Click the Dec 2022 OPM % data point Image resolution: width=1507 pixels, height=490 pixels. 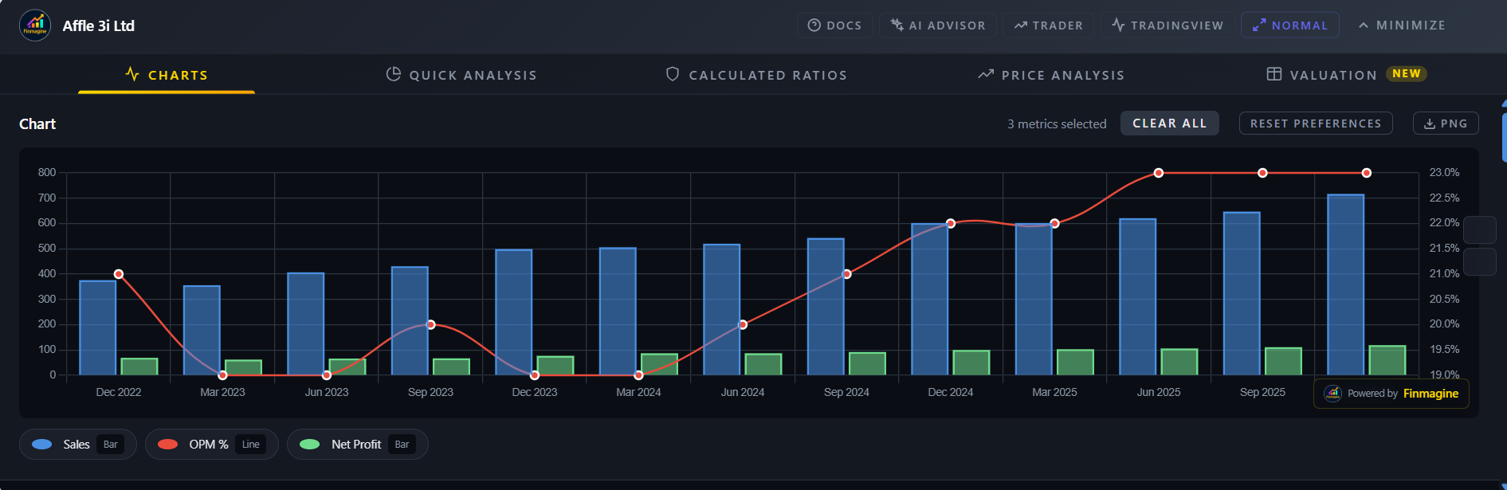coord(119,274)
